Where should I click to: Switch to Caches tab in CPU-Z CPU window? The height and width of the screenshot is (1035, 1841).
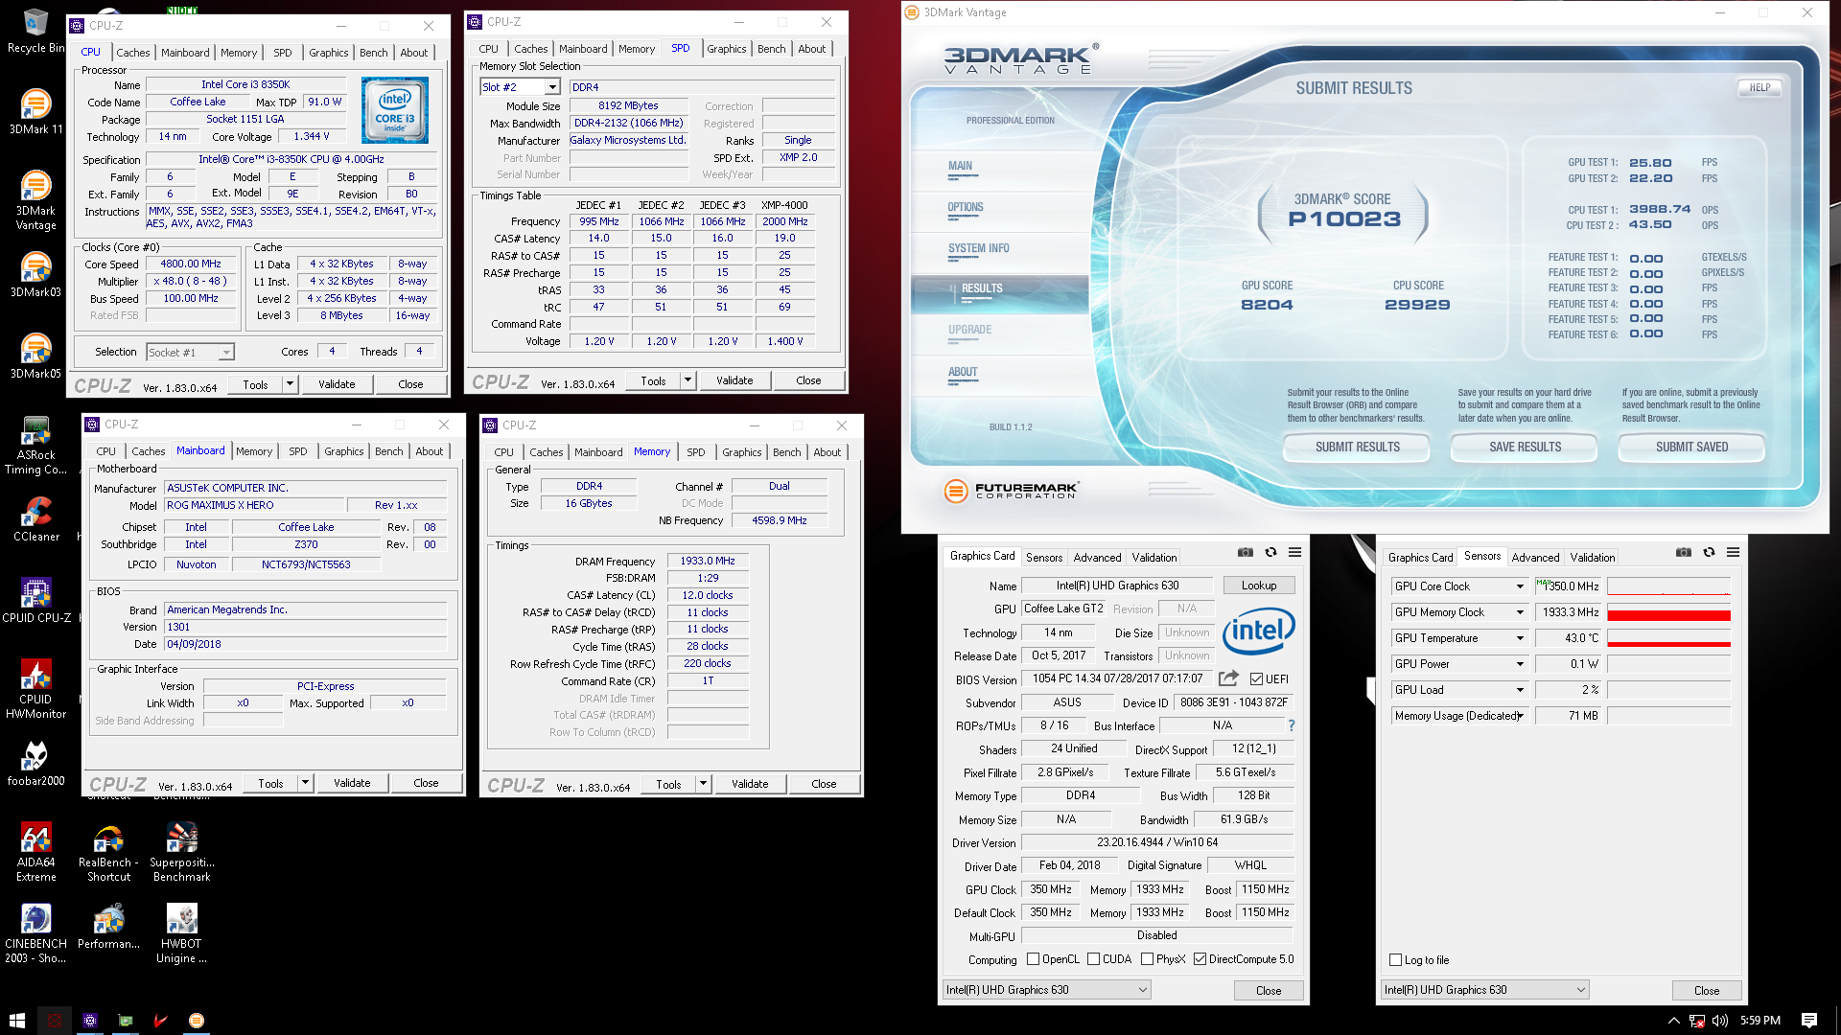coord(133,53)
